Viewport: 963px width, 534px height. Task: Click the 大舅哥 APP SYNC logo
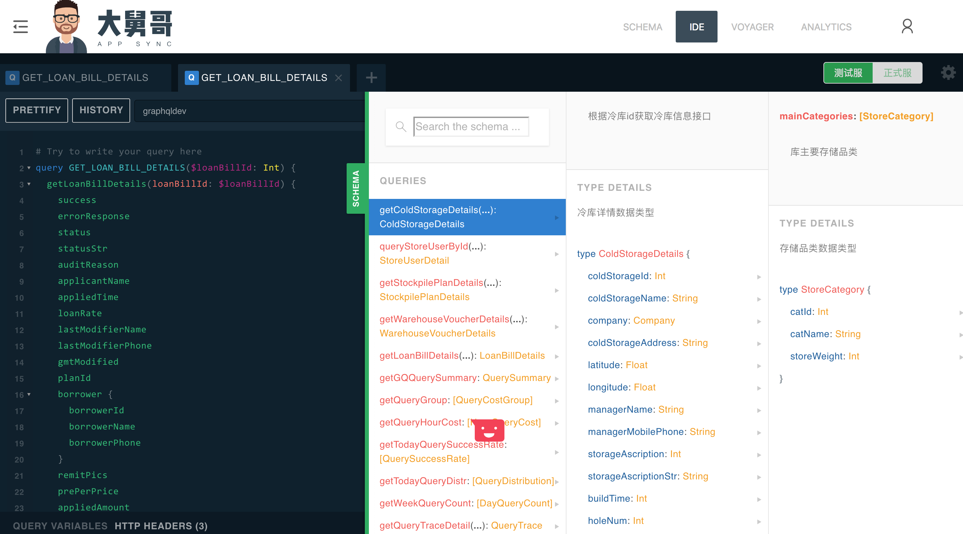click(x=109, y=26)
